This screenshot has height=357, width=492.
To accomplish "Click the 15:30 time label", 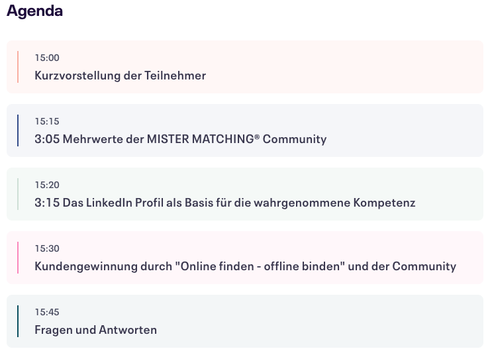I will [47, 248].
